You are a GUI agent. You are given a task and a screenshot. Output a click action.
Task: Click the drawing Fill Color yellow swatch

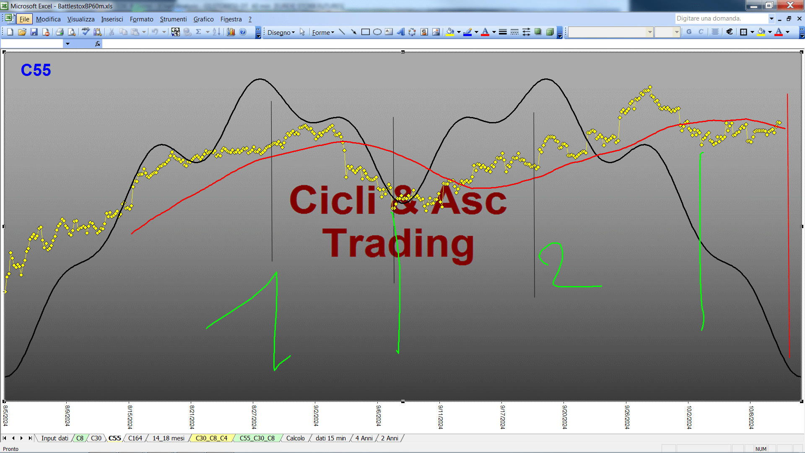450,32
